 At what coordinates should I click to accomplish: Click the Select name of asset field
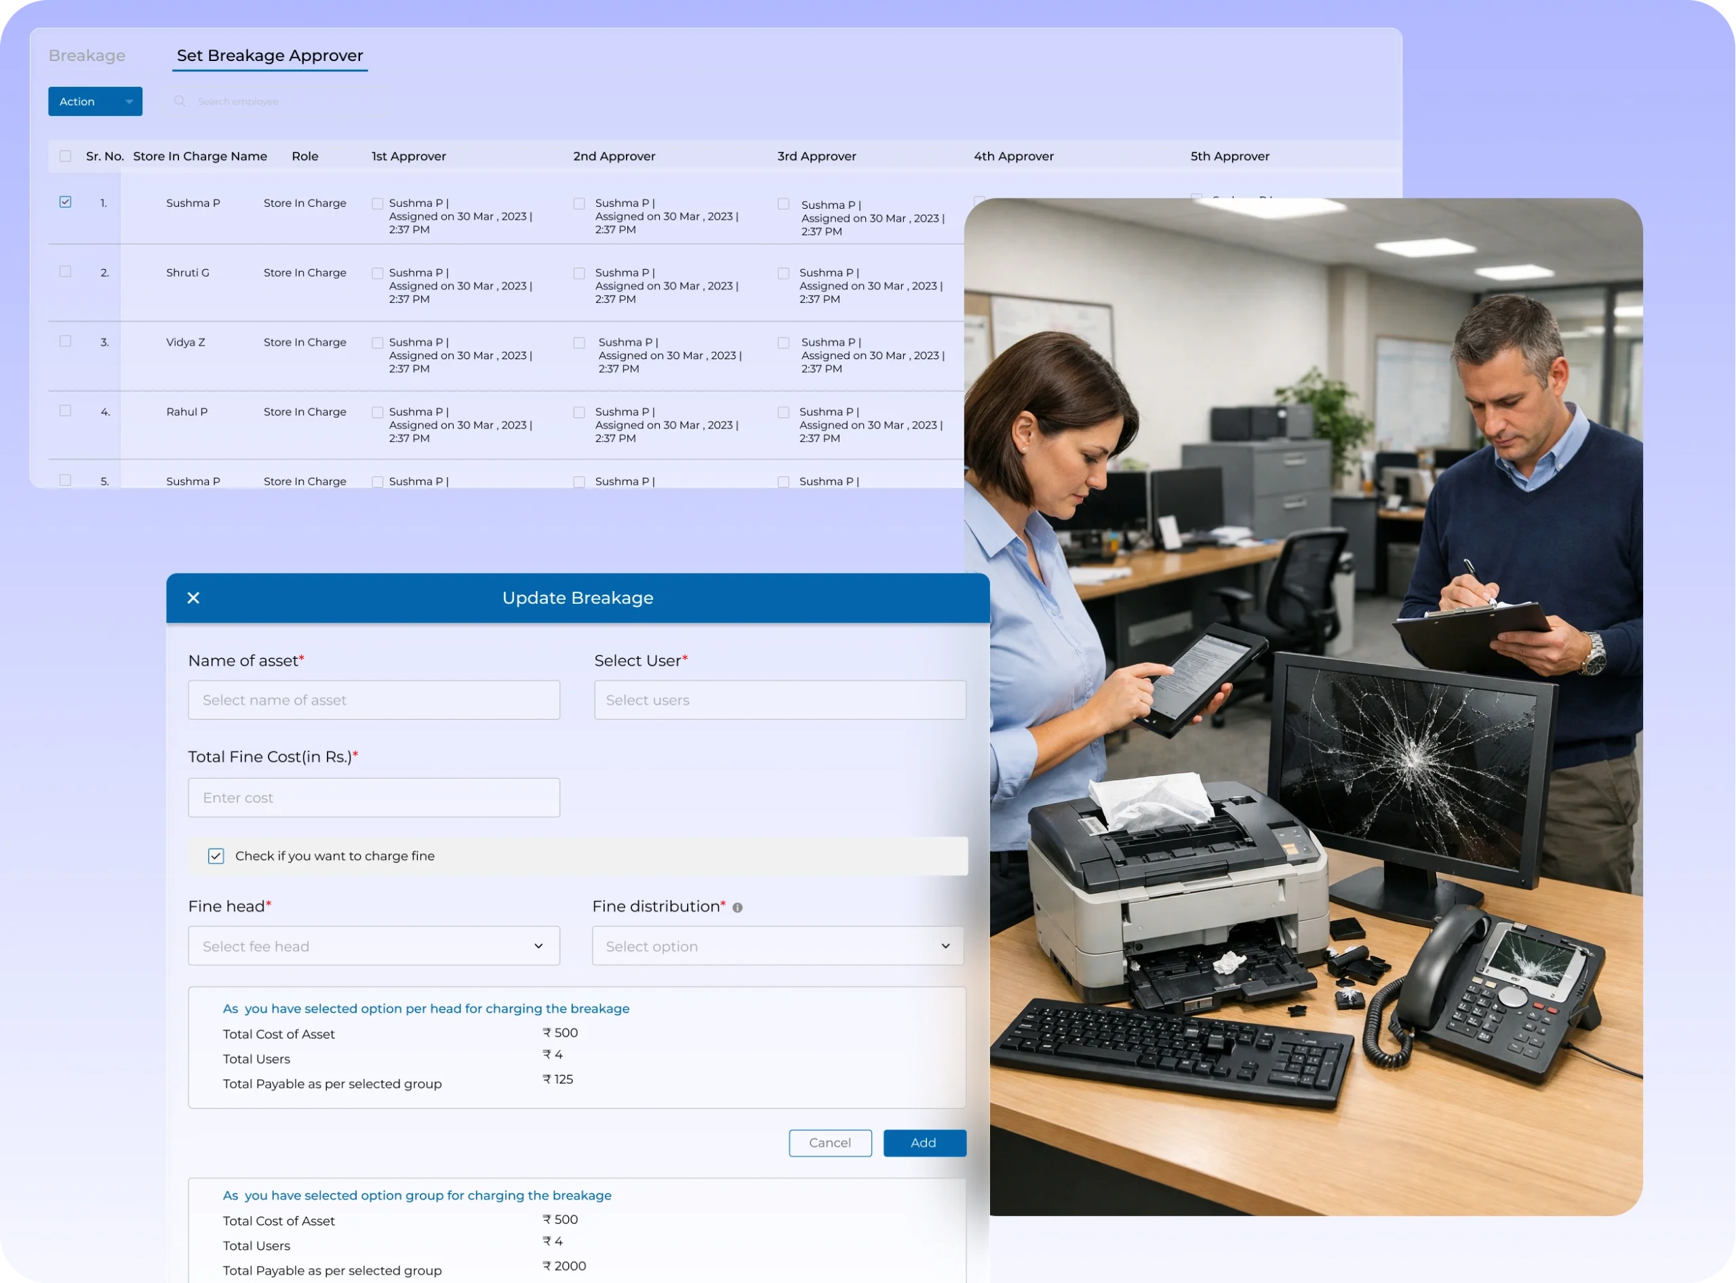[373, 699]
